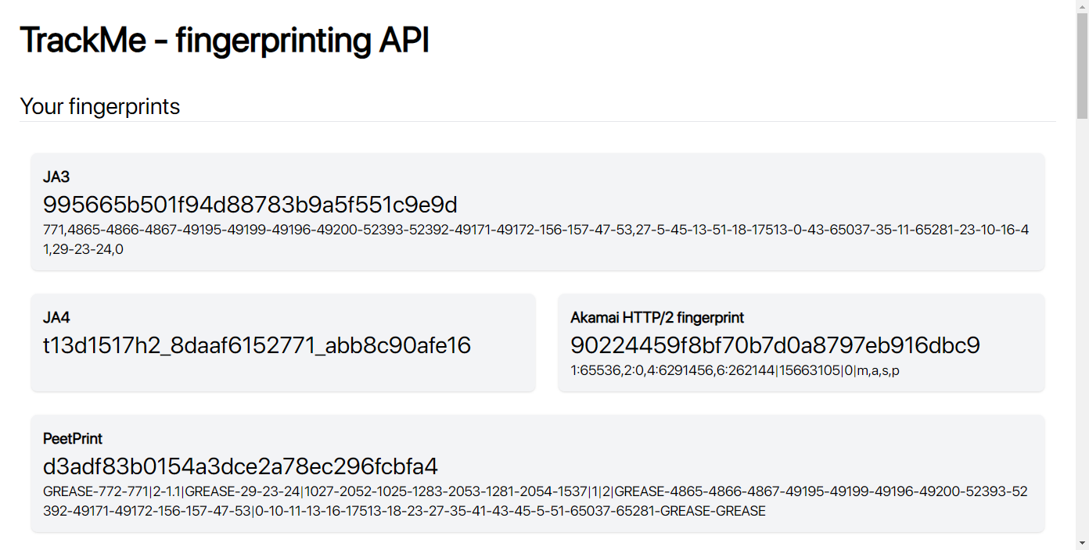Click the PeetPrint raw string starting GREASE-772-771
Image resolution: width=1089 pixels, height=550 pixels.
(536, 491)
